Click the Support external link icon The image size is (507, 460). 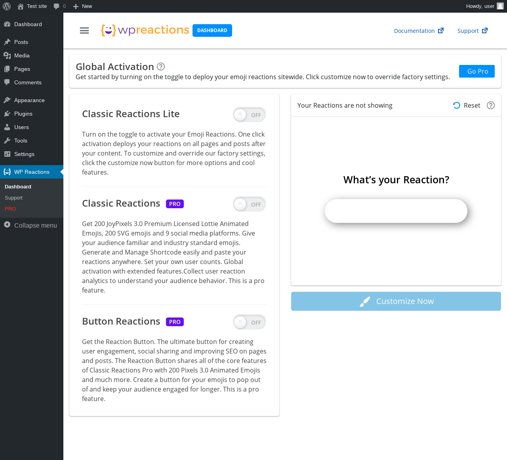click(x=485, y=30)
